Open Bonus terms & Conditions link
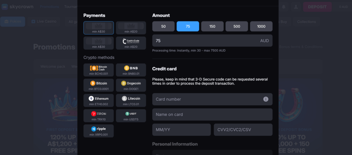The height and width of the screenshot is (155, 352). (x=301, y=47)
